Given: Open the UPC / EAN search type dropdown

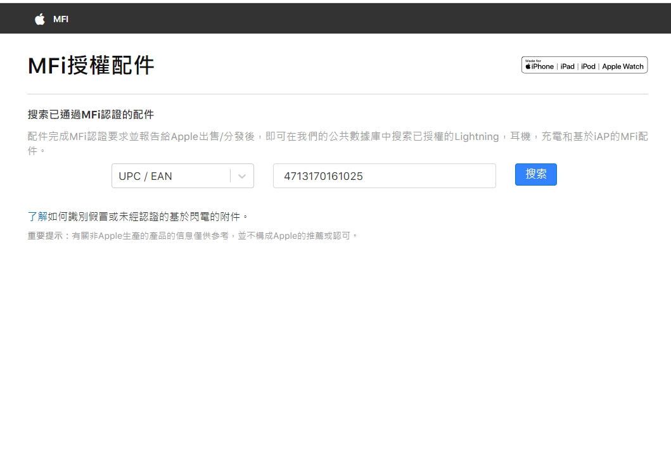Looking at the screenshot, I should [171, 176].
